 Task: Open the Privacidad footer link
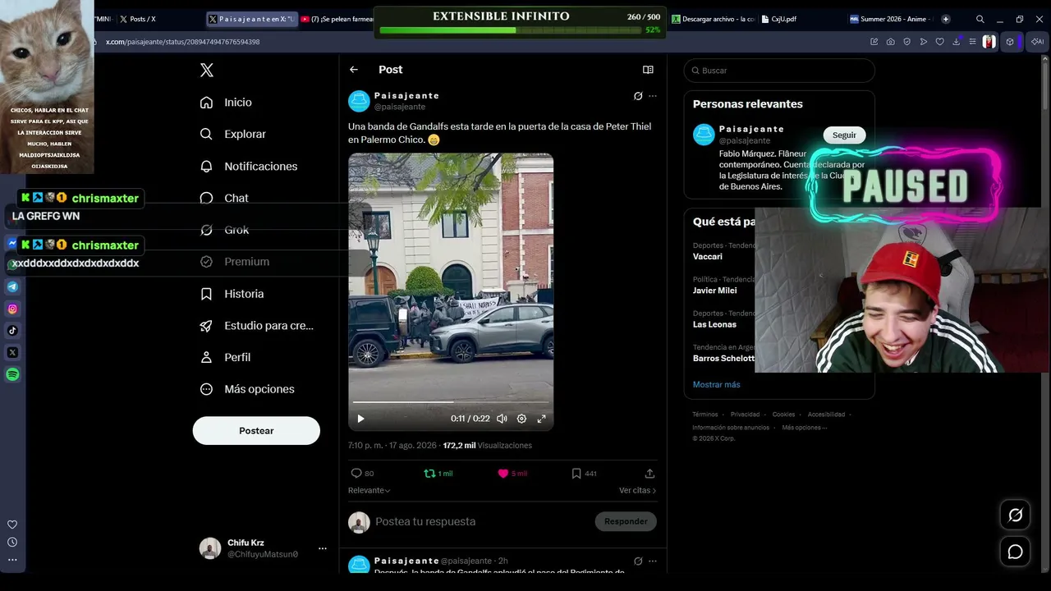coord(745,415)
